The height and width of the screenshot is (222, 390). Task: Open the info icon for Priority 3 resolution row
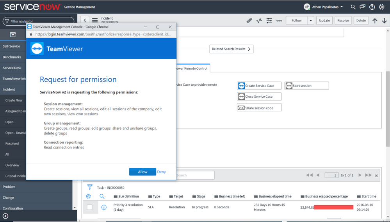click(104, 207)
